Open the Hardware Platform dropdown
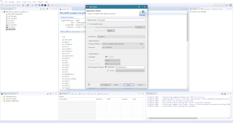233x123 pixels. click(x=120, y=44)
